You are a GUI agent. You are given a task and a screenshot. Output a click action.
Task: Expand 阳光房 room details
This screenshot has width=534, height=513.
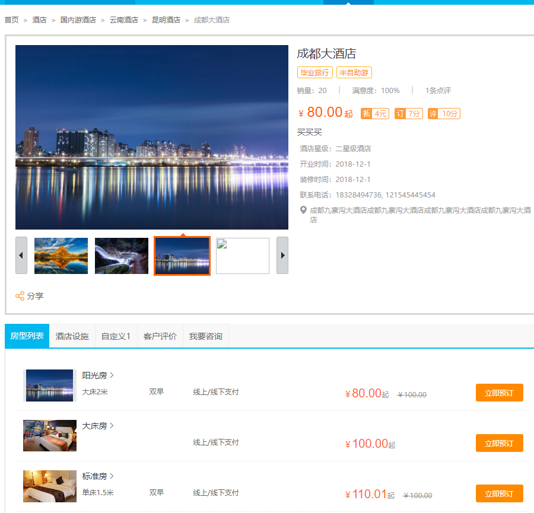[x=98, y=375]
